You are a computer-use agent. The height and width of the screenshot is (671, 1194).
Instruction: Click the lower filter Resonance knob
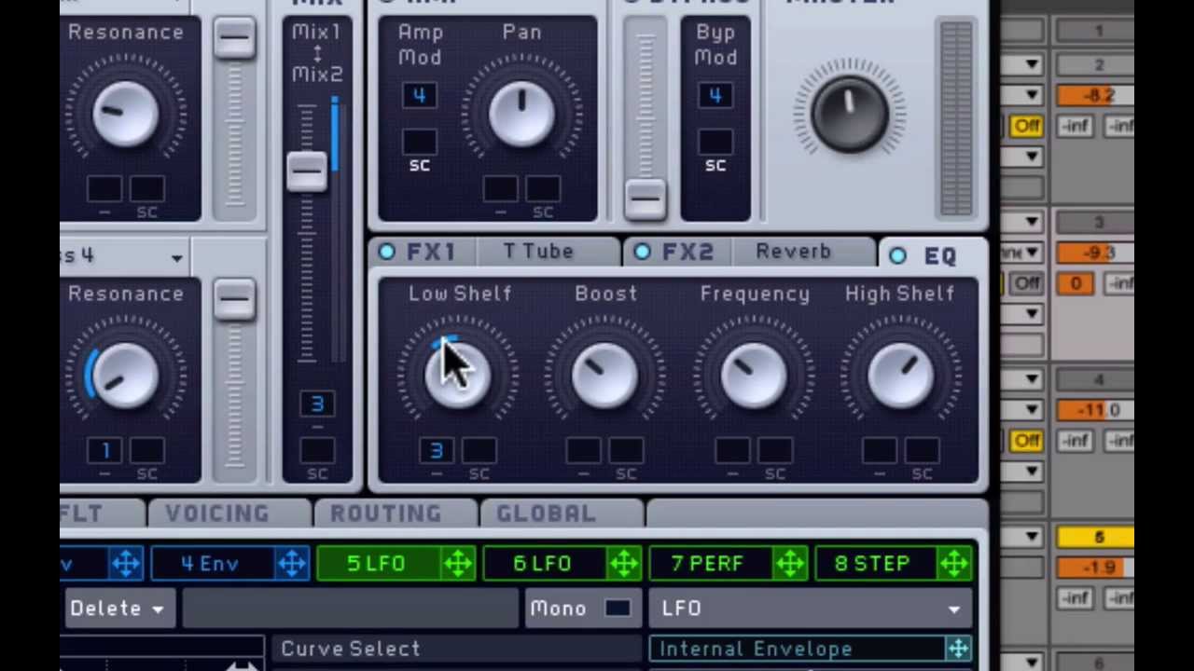125,377
